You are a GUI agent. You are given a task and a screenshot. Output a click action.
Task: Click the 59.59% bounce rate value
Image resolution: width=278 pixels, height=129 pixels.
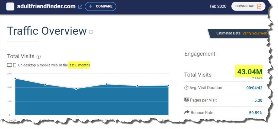255,113
